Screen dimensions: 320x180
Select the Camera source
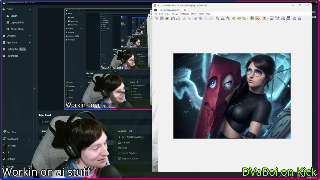coord(126,142)
